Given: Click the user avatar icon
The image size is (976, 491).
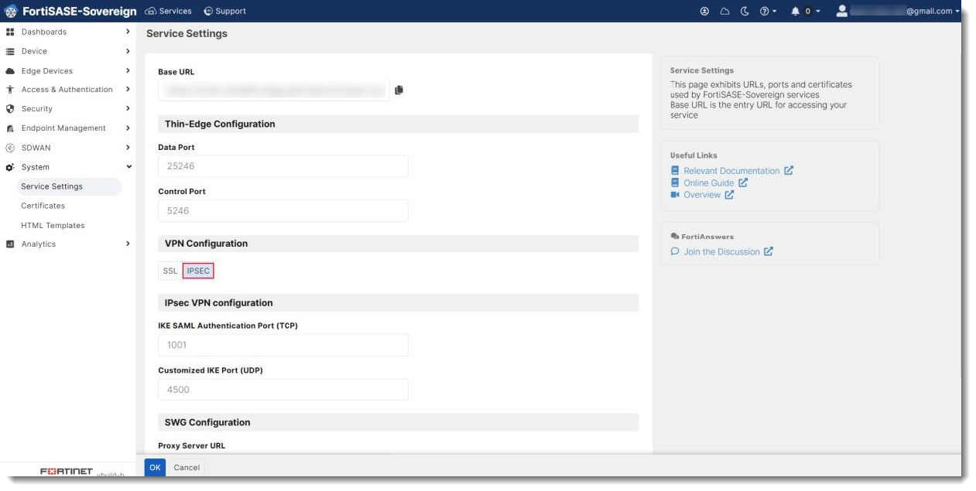Looking at the screenshot, I should [x=843, y=11].
